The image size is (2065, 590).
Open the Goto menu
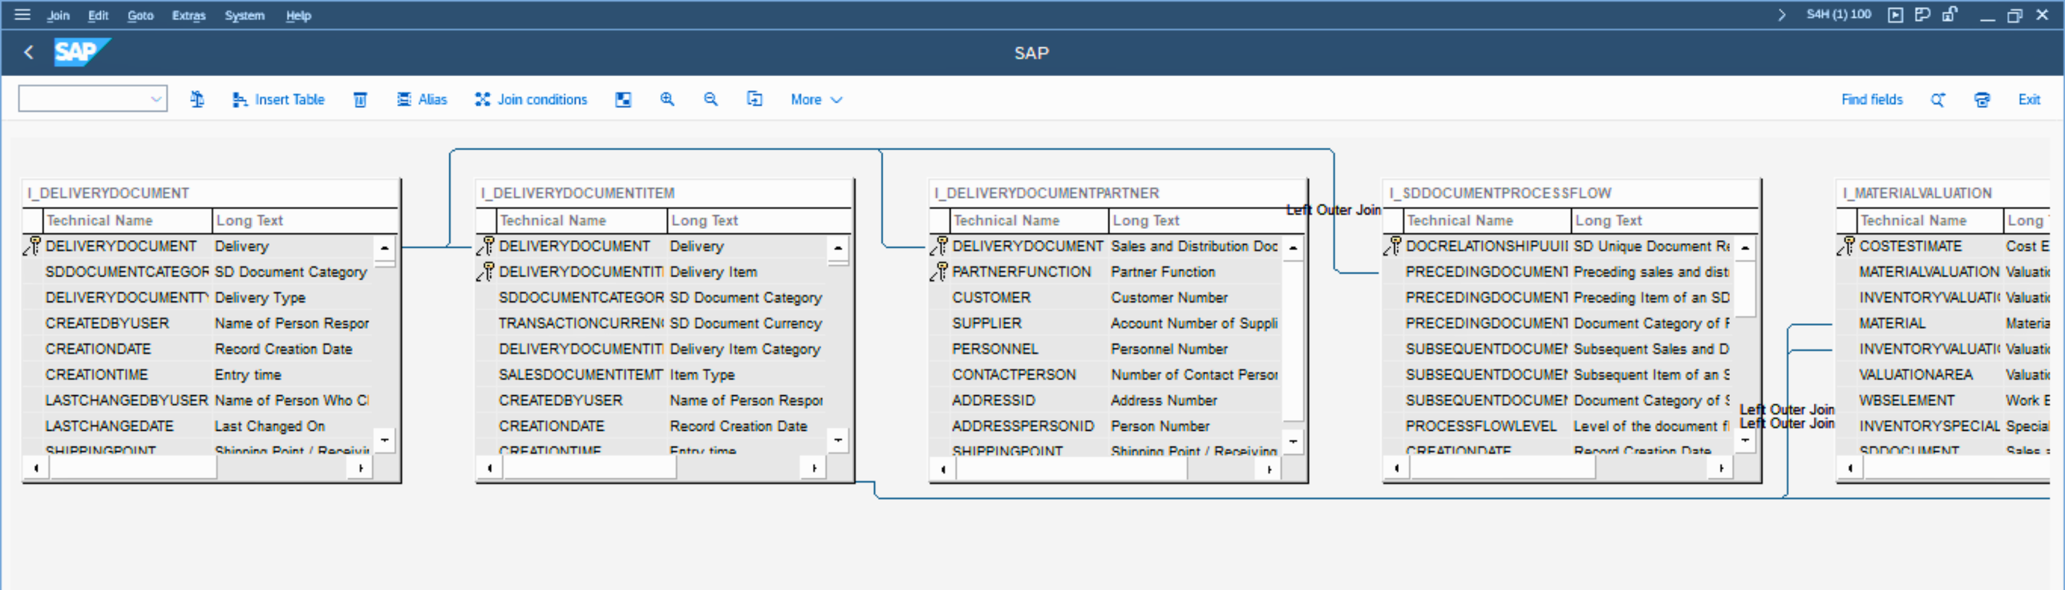tap(140, 15)
